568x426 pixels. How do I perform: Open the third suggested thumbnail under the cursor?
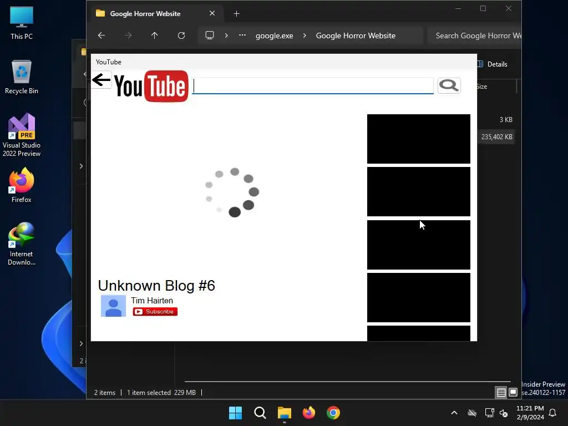coord(419,245)
